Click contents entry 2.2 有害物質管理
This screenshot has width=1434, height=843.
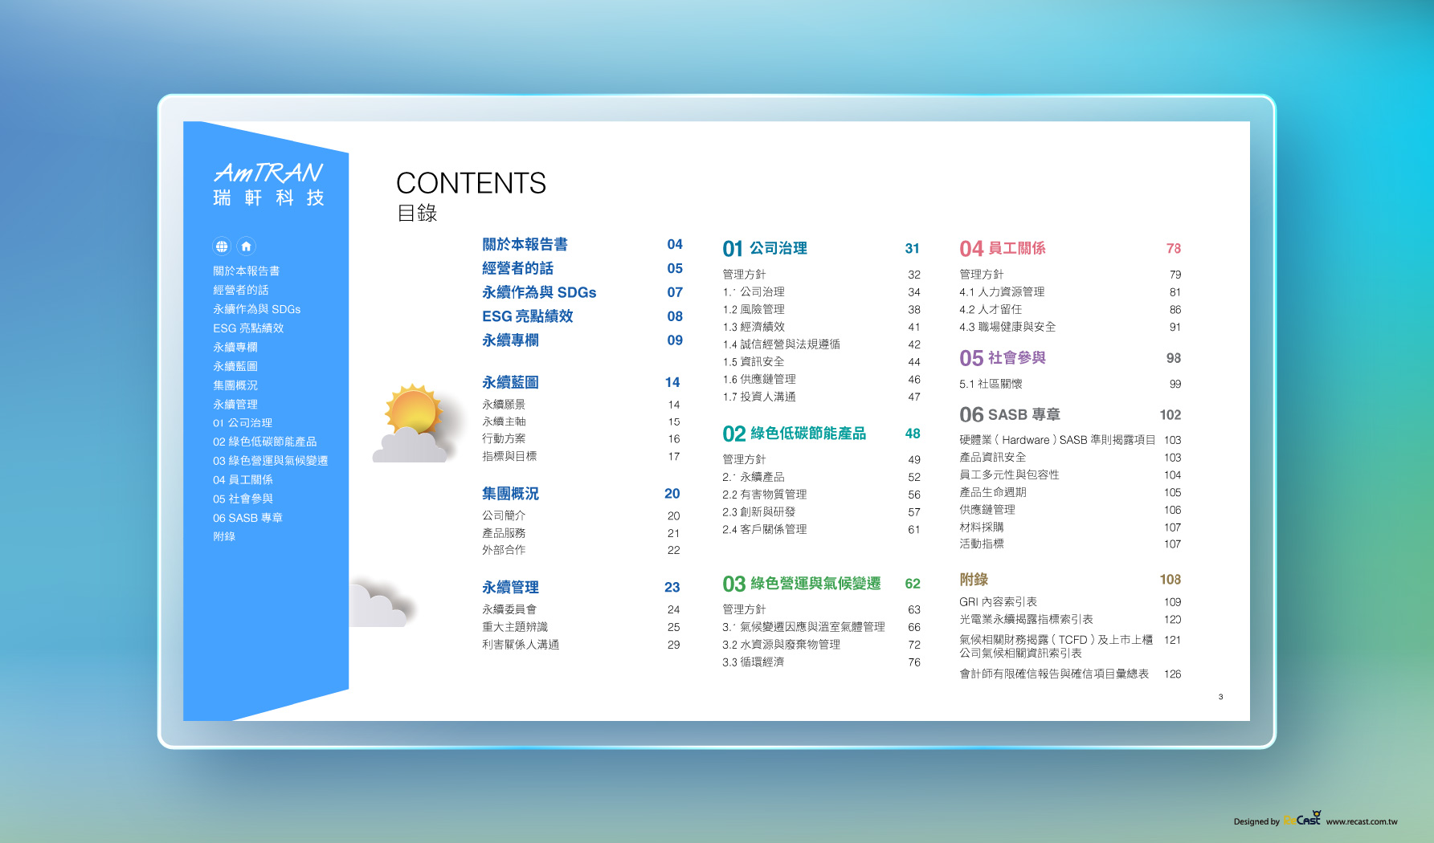pos(764,495)
